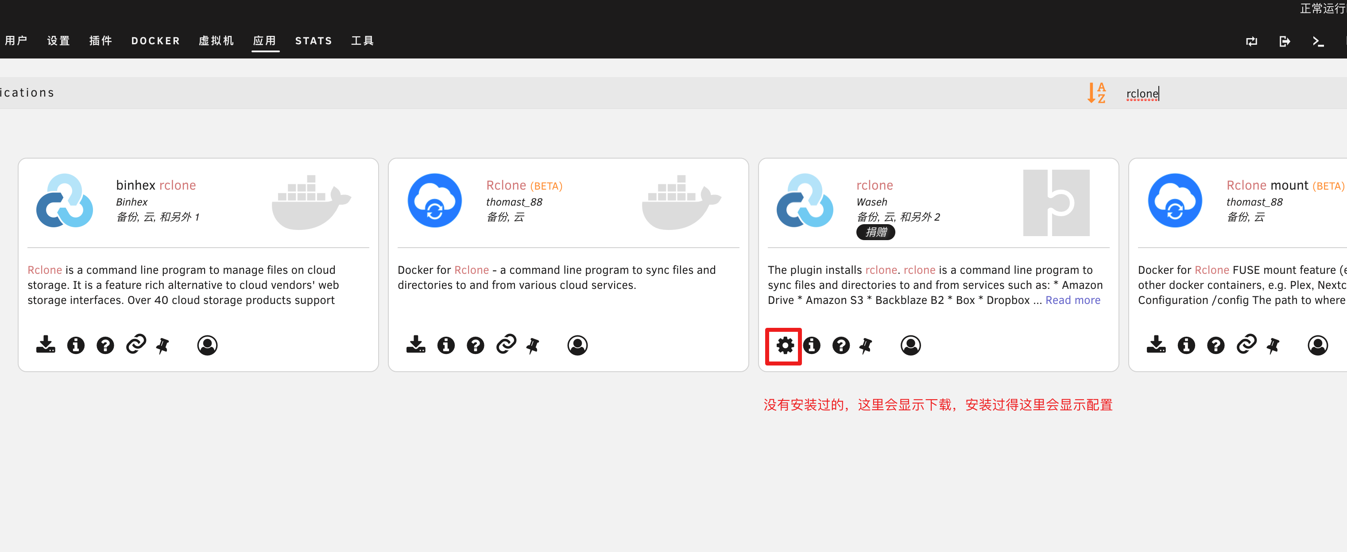Switch to the DOCKER tab

click(x=155, y=41)
